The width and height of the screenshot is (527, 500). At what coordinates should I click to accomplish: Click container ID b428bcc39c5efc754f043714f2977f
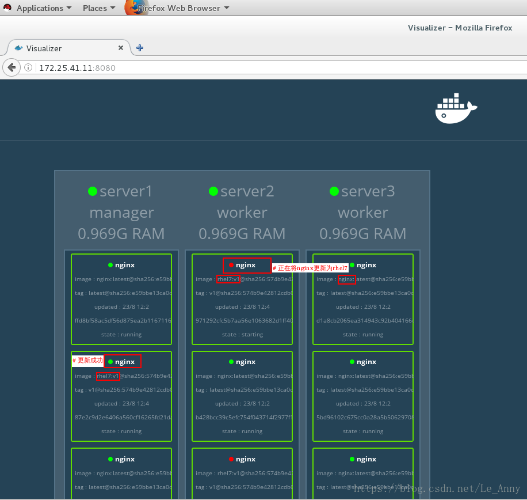click(244, 418)
